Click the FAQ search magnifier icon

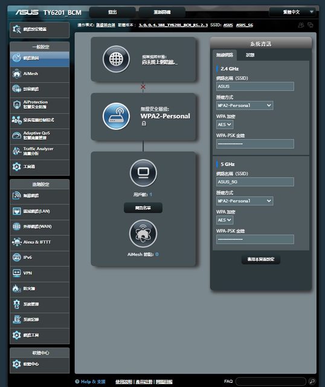click(312, 382)
